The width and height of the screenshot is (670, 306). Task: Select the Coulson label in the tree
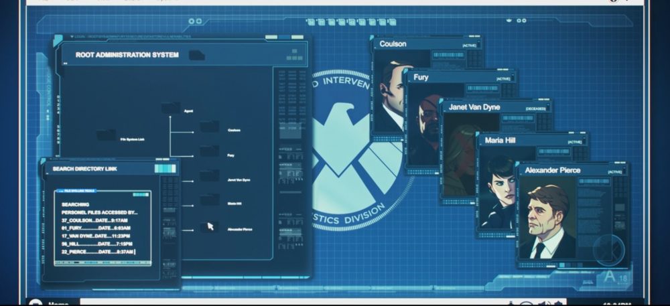pyautogui.click(x=234, y=130)
